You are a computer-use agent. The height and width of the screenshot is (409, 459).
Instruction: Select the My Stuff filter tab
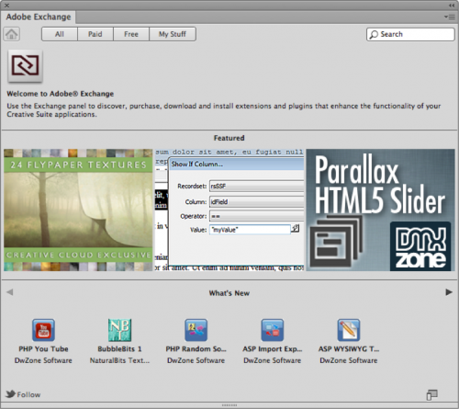[x=173, y=34]
